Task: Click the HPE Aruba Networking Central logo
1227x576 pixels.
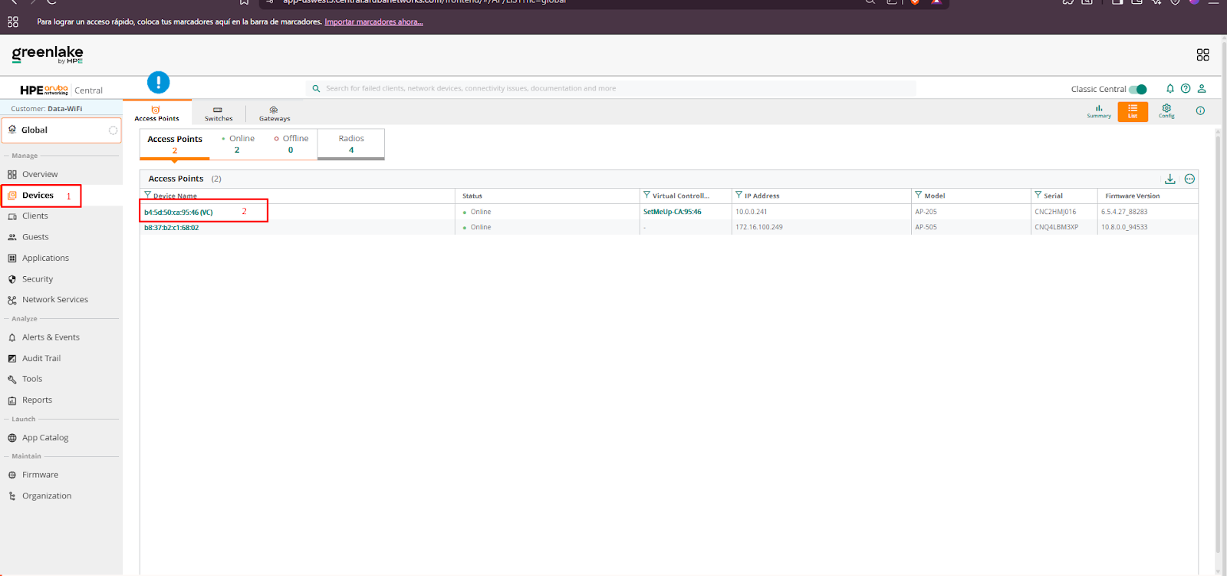Action: pyautogui.click(x=61, y=90)
